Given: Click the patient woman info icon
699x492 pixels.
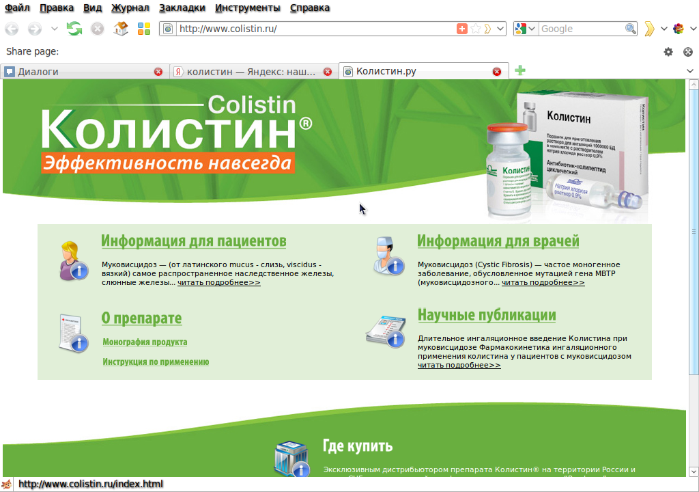Looking at the screenshot, I should coord(74,261).
